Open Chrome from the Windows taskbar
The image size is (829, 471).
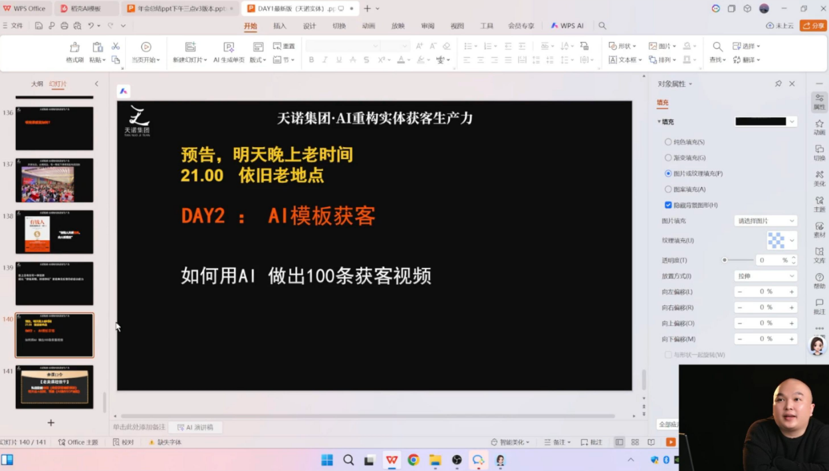(x=414, y=460)
